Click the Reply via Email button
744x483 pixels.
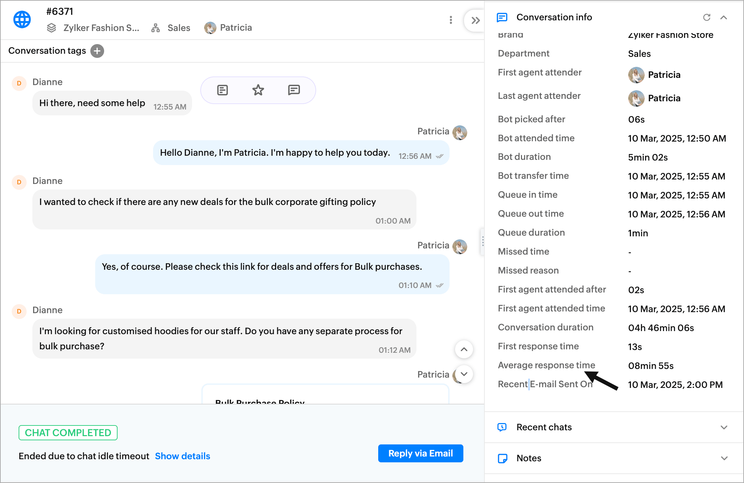(x=420, y=453)
